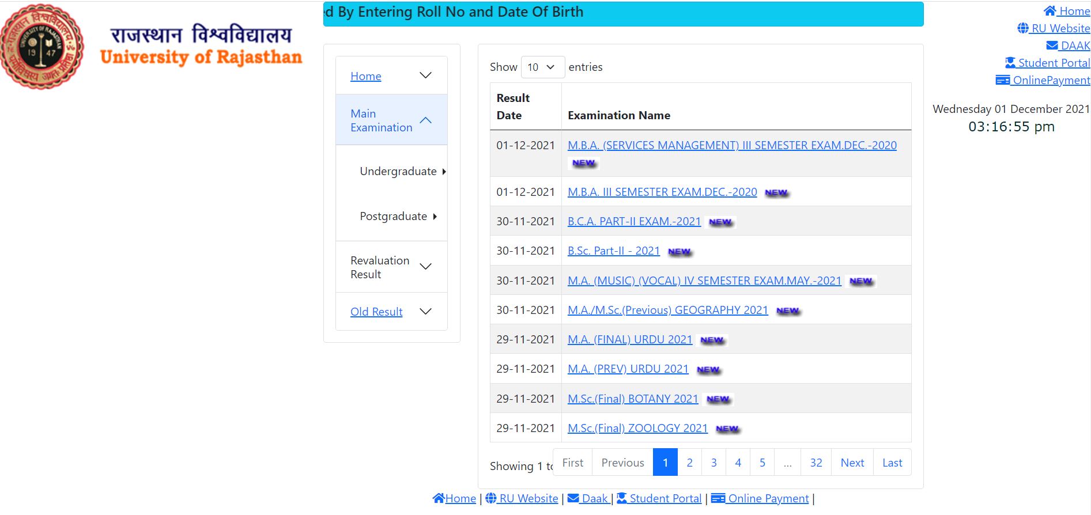1091x515 pixels.
Task: Open M.A. (MUSIC) (VOCAL) IV Semester result
Action: point(704,281)
